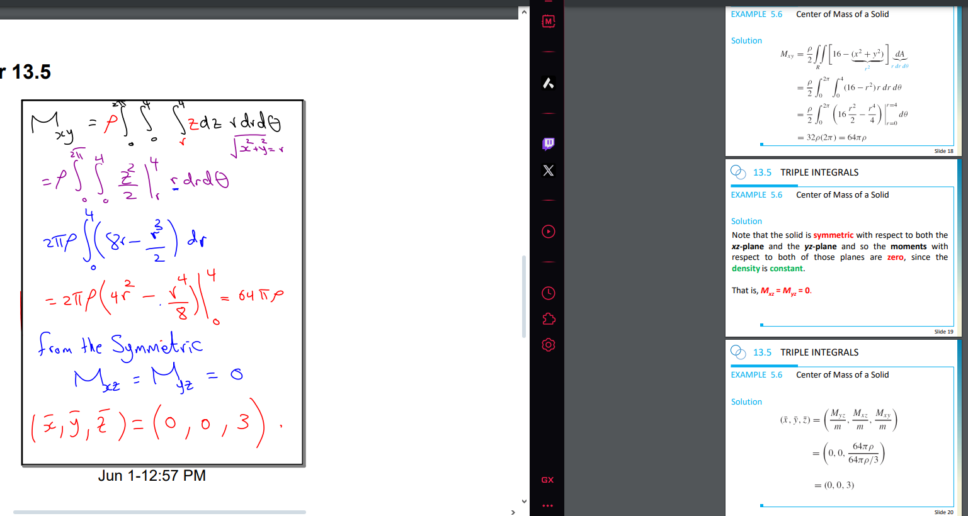This screenshot has width=968, height=516.
Task: Click 'Mxz = Myz = 0' on Slide 19
Action: (x=786, y=291)
